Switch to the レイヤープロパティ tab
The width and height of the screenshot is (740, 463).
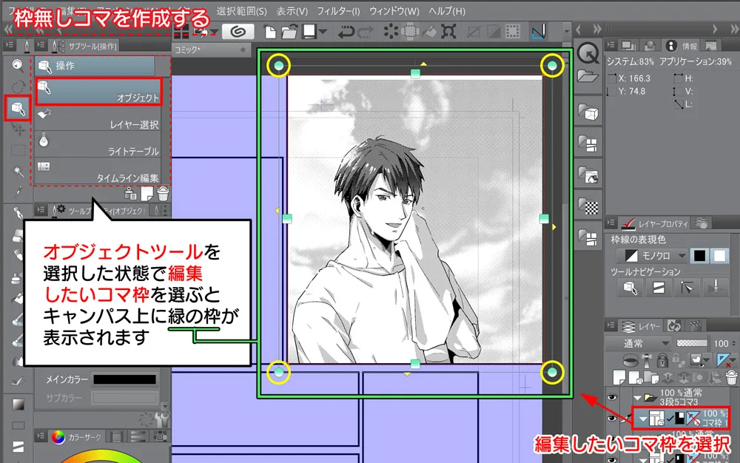[656, 223]
